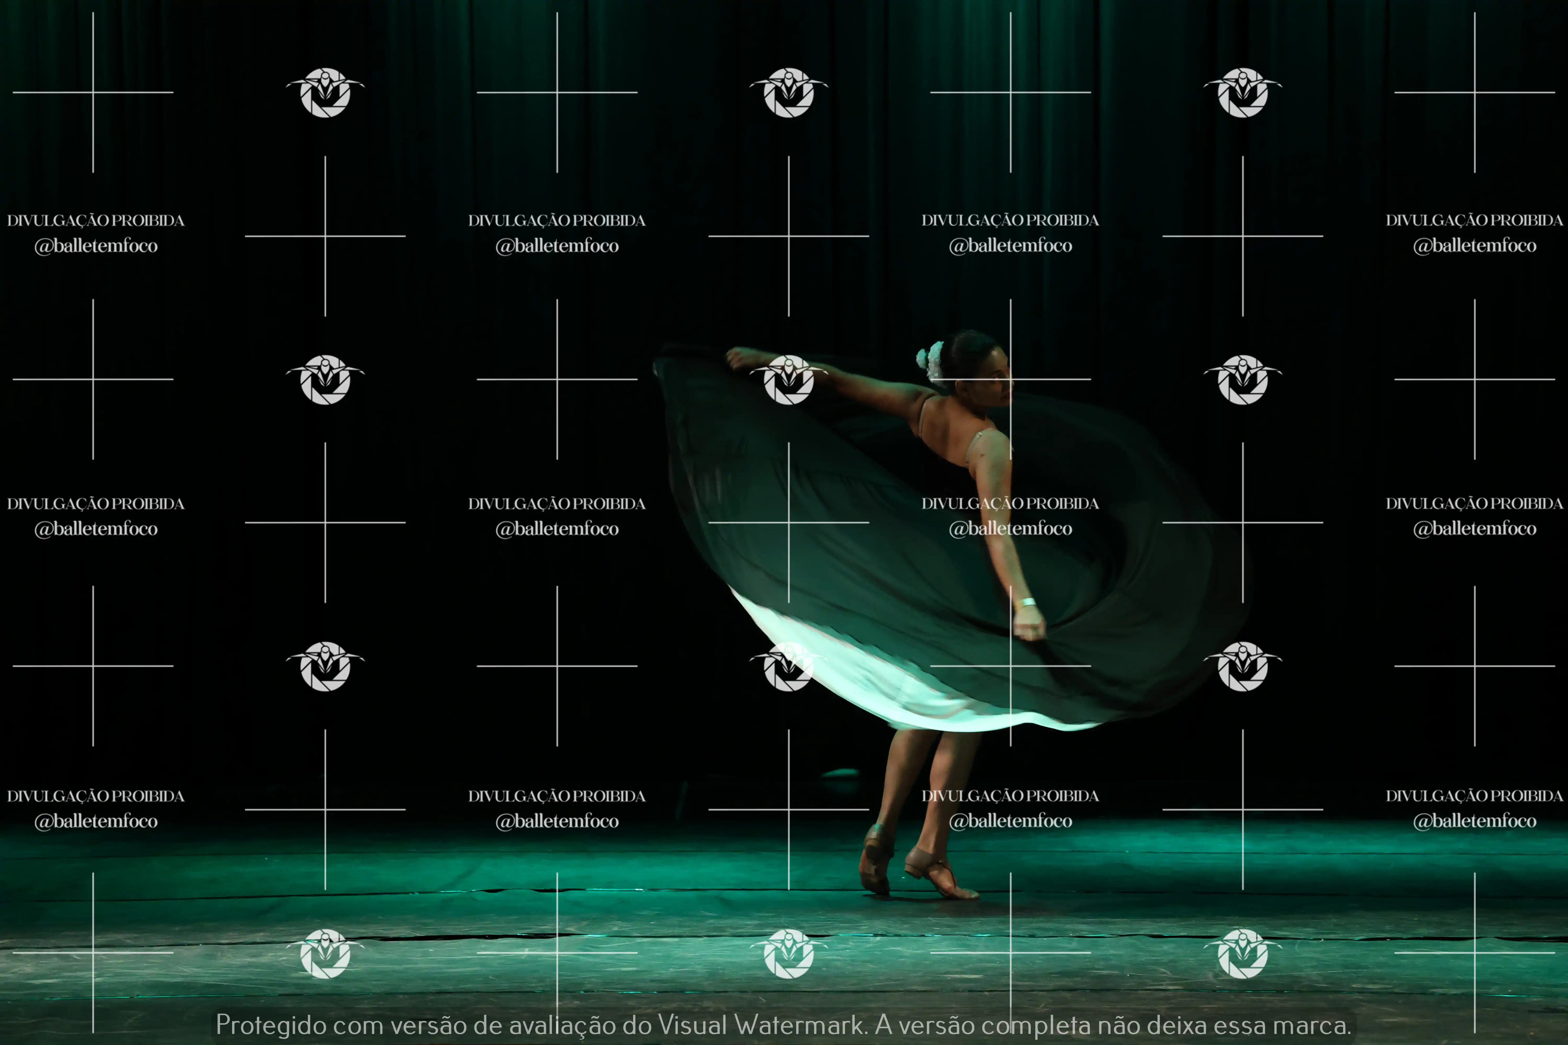Click the crosshair center over the dancer's face
The image size is (1568, 1045).
click(x=1010, y=379)
